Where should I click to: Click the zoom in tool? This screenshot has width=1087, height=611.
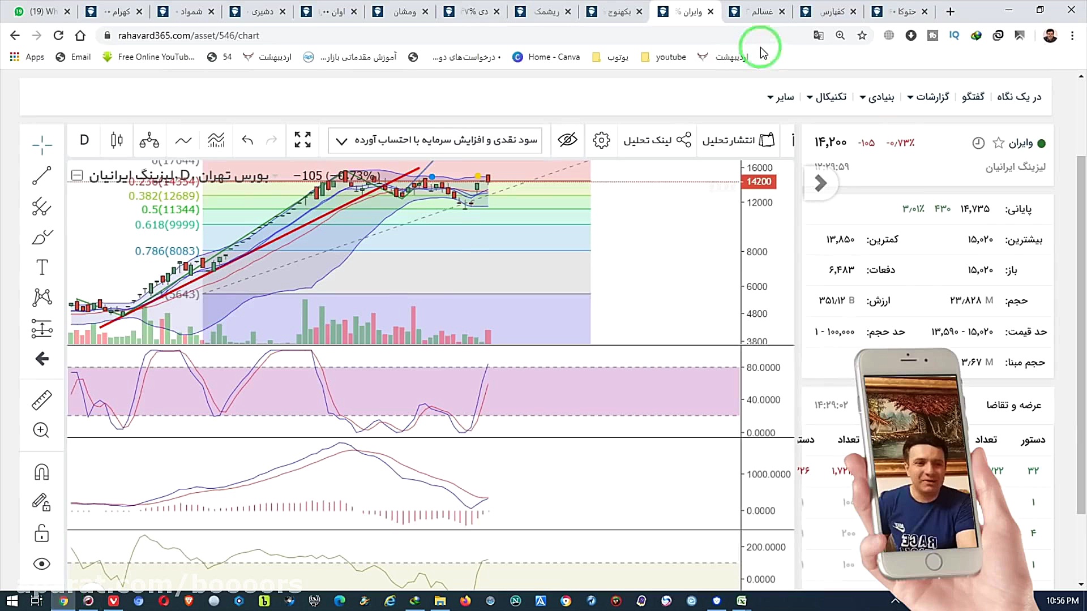click(41, 430)
